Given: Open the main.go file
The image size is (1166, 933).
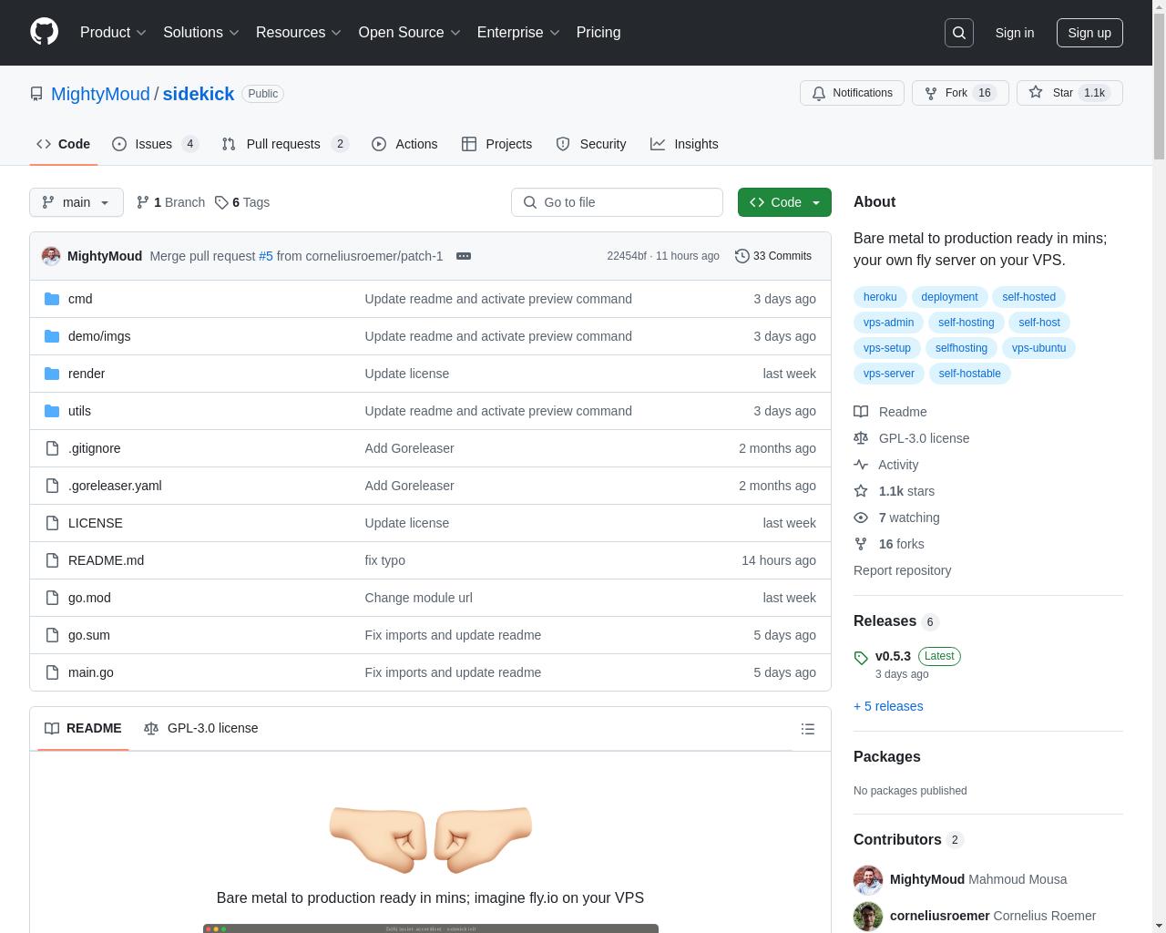Looking at the screenshot, I should [91, 672].
